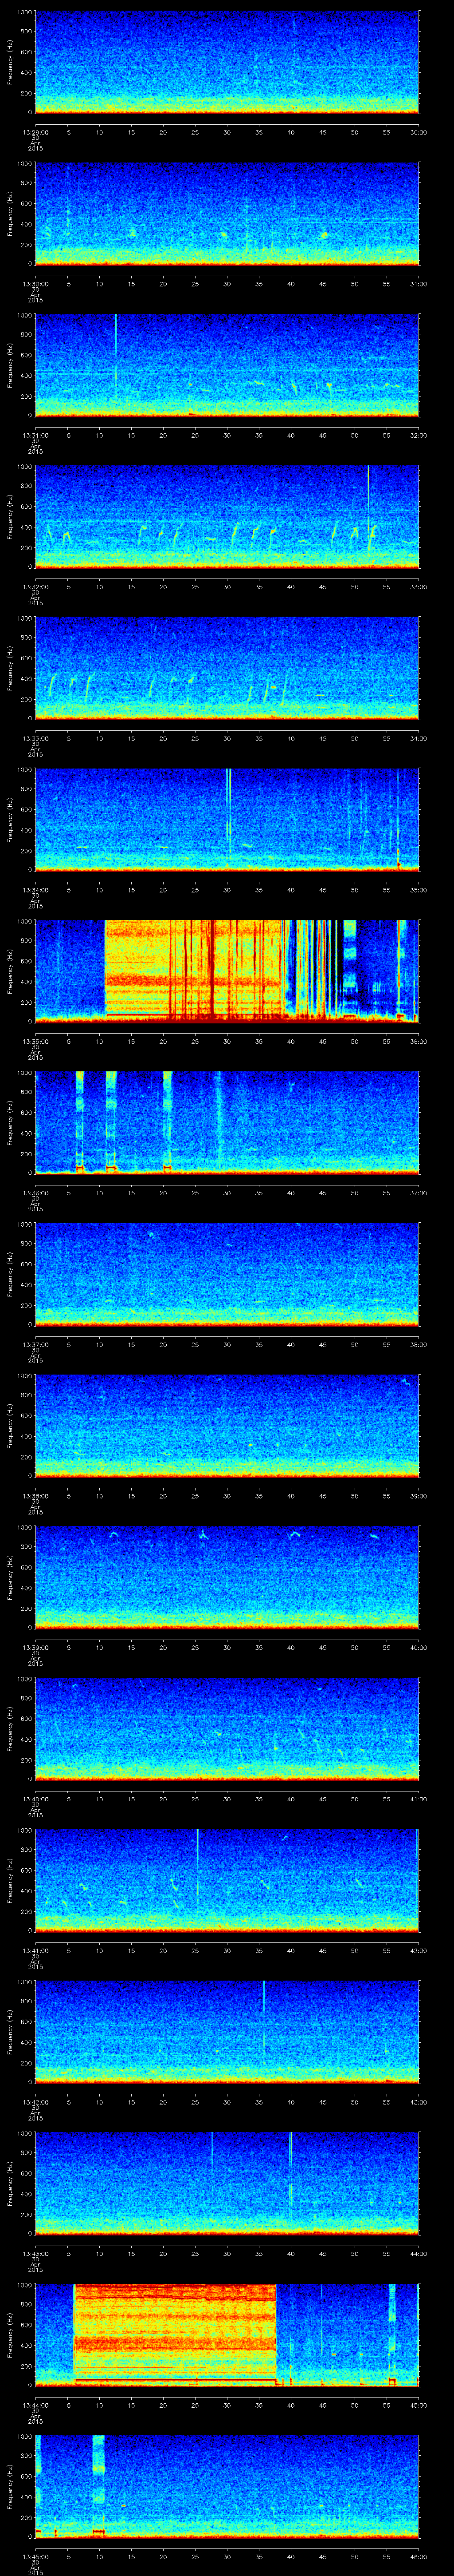Select the "13:37:00" start time label
Screen dimensions: 454x2576
tap(35, 1343)
